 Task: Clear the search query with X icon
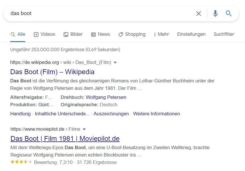(198, 13)
